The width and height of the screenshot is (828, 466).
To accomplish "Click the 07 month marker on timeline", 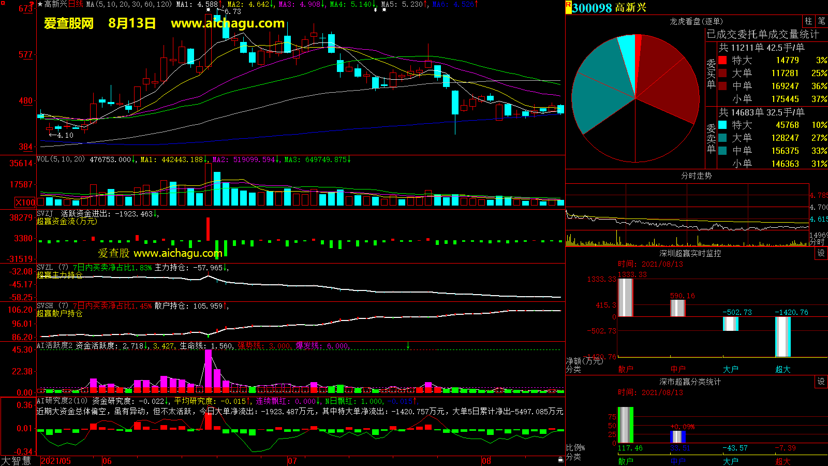I will click(292, 461).
